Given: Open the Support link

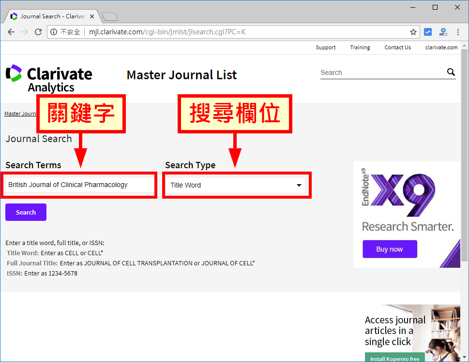Looking at the screenshot, I should pyautogui.click(x=325, y=47).
